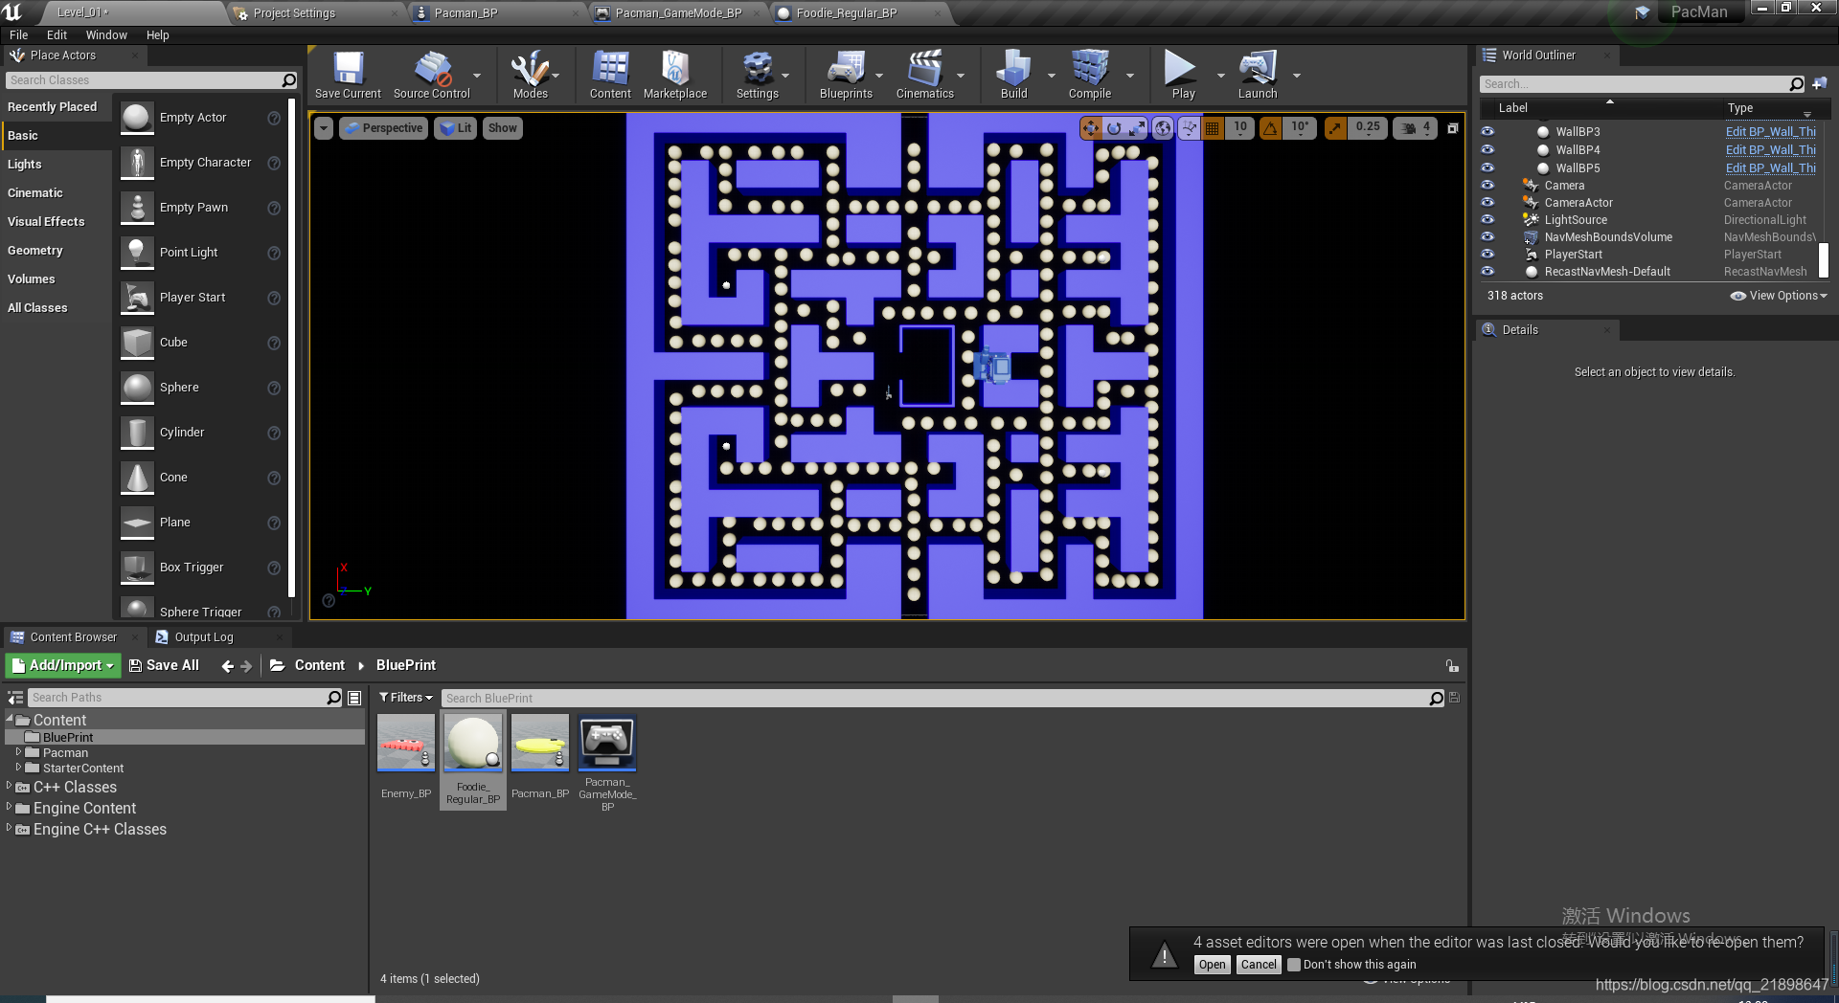Select the Foodie_Regular_BP asset thumbnail
Screen dimensions: 1839x1003
tap(473, 743)
